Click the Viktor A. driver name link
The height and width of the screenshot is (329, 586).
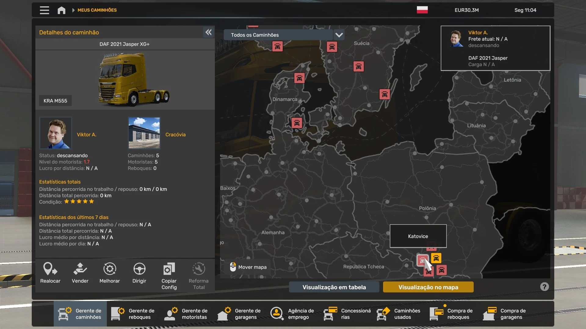coord(86,135)
